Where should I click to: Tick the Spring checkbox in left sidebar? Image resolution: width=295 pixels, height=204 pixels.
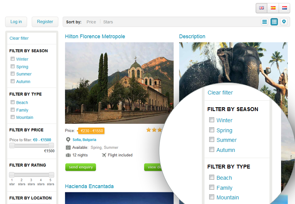point(13,66)
